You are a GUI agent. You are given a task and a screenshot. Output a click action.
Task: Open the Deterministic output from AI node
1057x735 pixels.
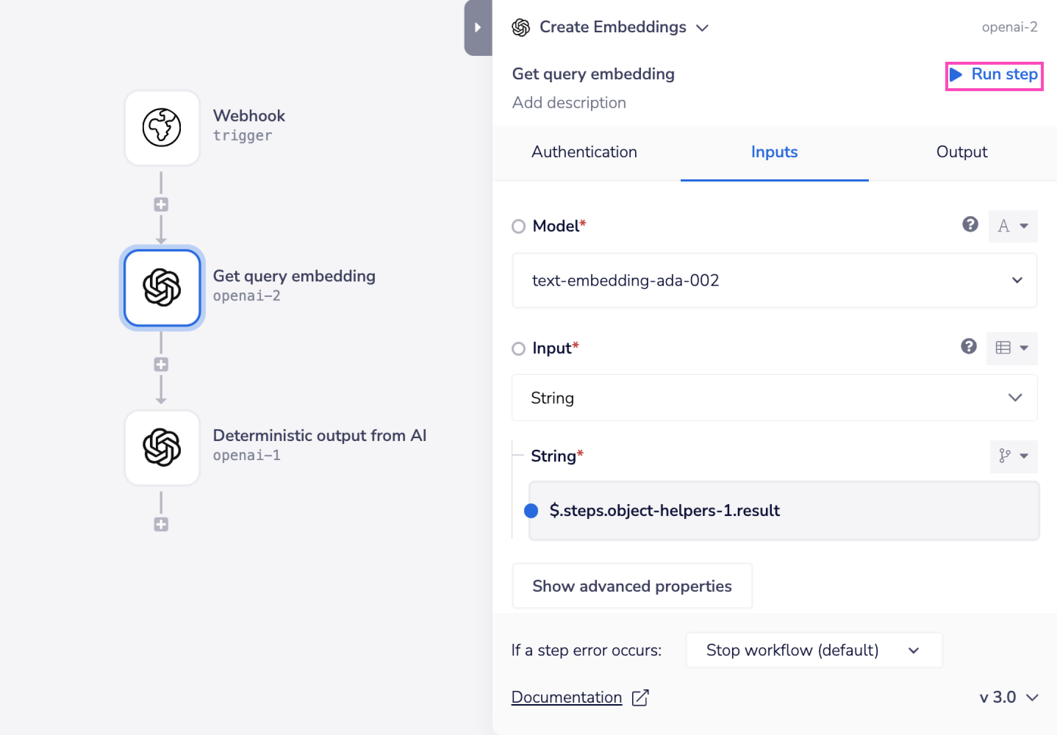point(162,447)
